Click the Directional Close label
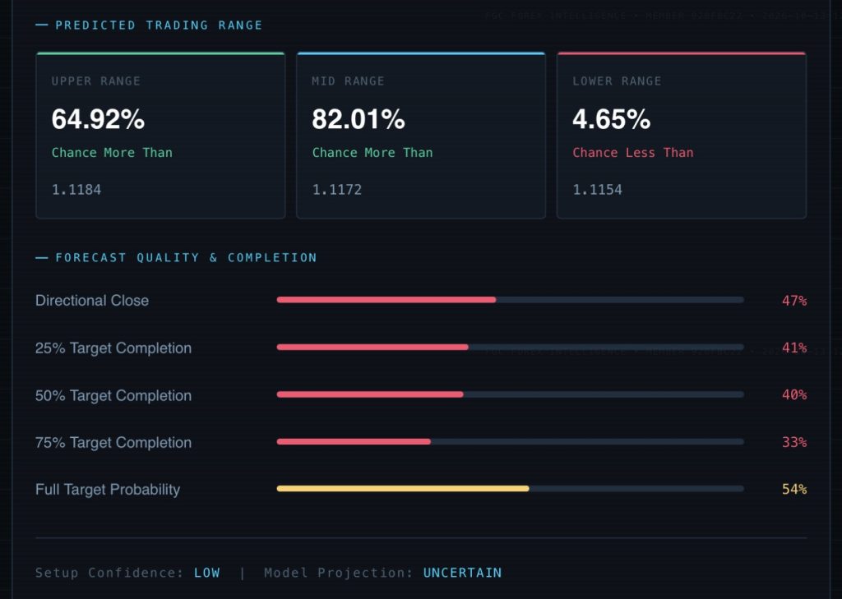The image size is (842, 599). (x=92, y=301)
